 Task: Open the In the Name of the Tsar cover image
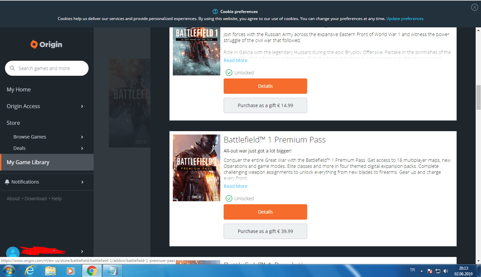point(197,51)
